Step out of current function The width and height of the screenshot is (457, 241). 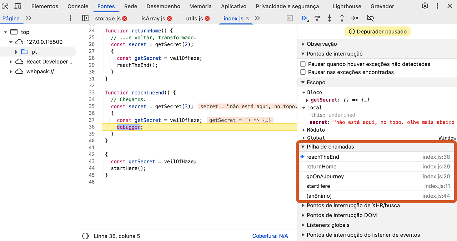342,18
